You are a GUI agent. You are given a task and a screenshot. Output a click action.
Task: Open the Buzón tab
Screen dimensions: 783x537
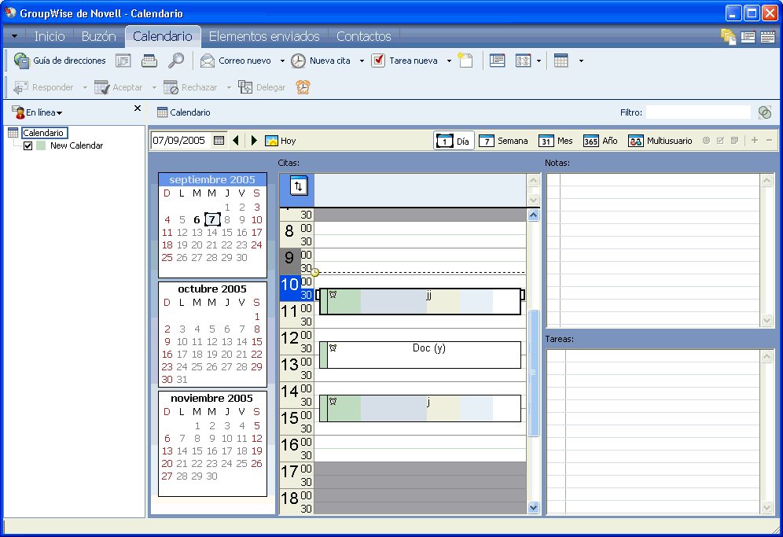[x=99, y=36]
